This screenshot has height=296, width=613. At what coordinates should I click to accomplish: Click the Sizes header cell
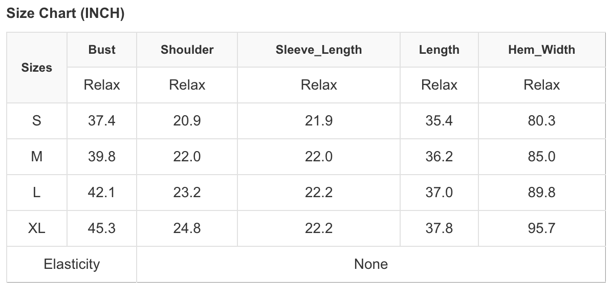(37, 68)
